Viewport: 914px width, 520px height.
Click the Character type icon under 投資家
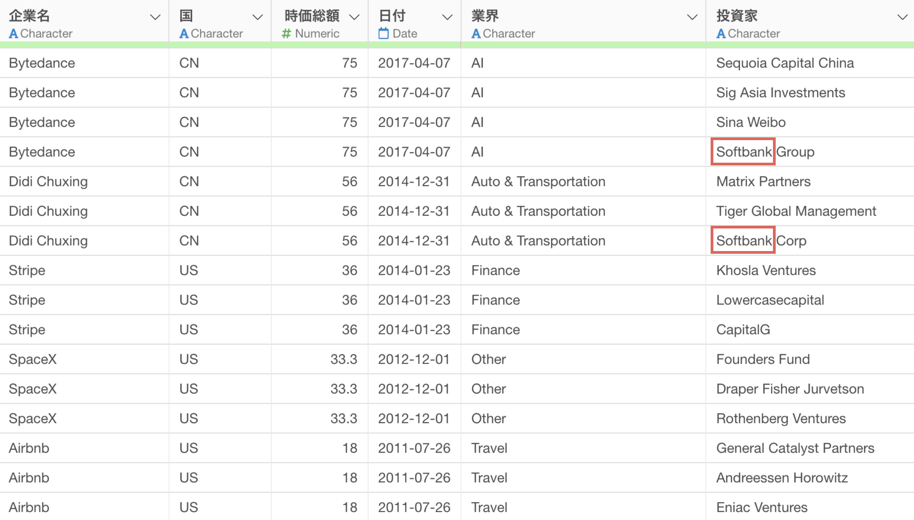click(x=721, y=34)
